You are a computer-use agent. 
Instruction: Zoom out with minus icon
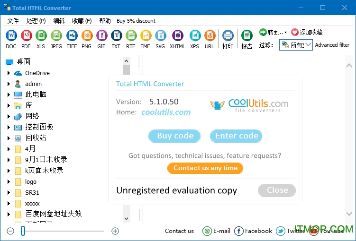click(x=10, y=231)
